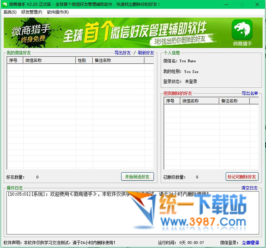
Task: Open the 好友管理(F) menu
Action: click(31, 12)
